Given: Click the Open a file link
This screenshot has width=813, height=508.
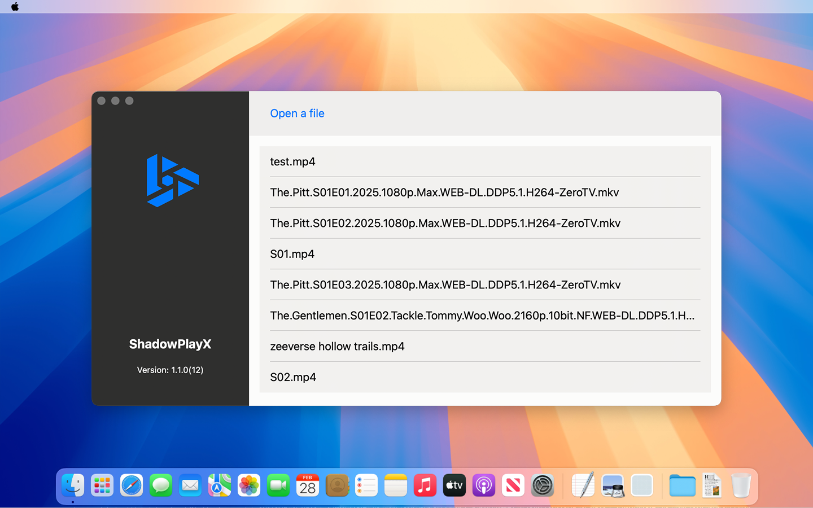Looking at the screenshot, I should coord(297,113).
